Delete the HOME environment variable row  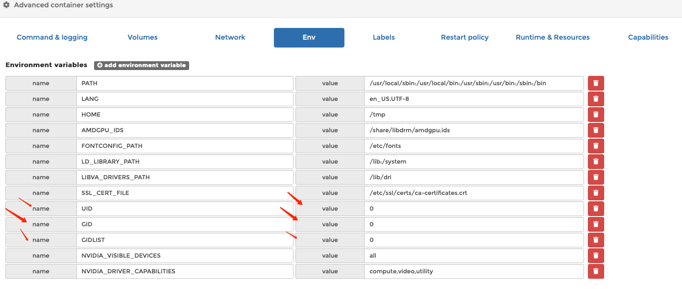click(x=596, y=115)
